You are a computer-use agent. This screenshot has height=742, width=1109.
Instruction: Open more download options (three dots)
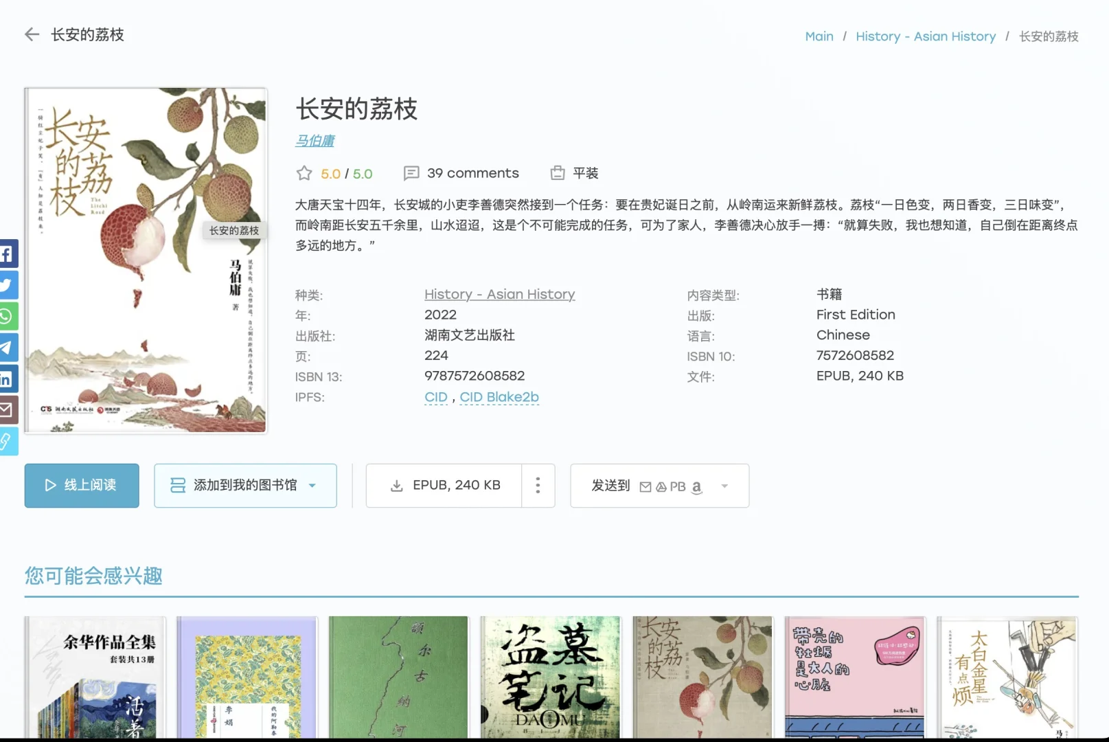pyautogui.click(x=538, y=486)
